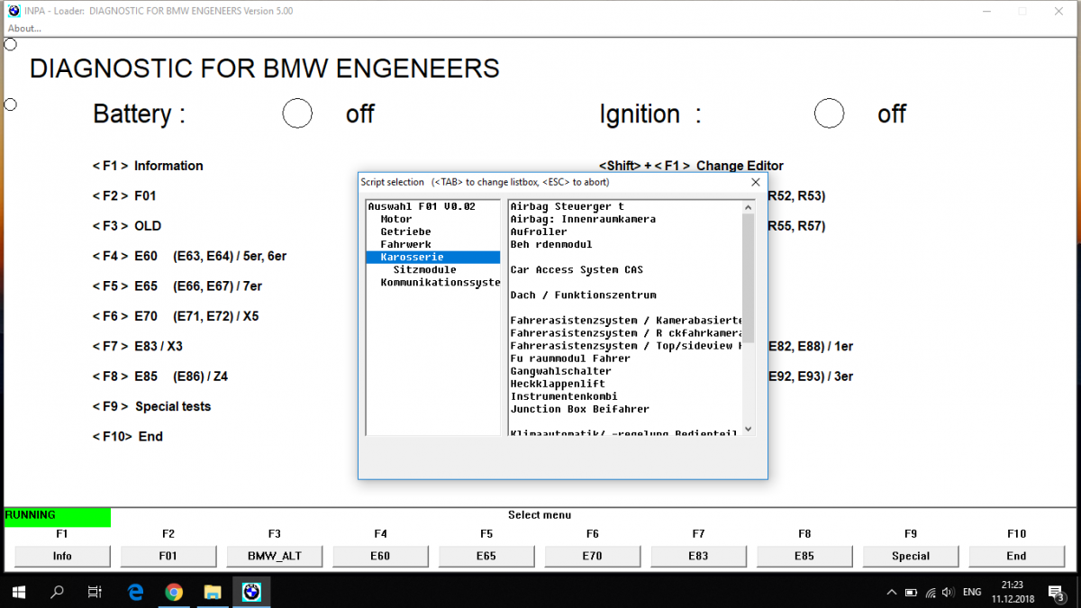Select the Karosserie tree entry
The width and height of the screenshot is (1081, 608).
tap(433, 257)
